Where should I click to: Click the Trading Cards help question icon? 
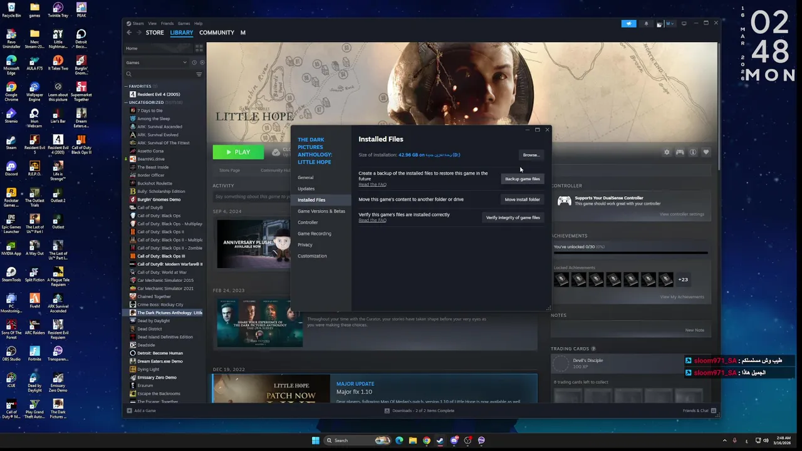593,349
